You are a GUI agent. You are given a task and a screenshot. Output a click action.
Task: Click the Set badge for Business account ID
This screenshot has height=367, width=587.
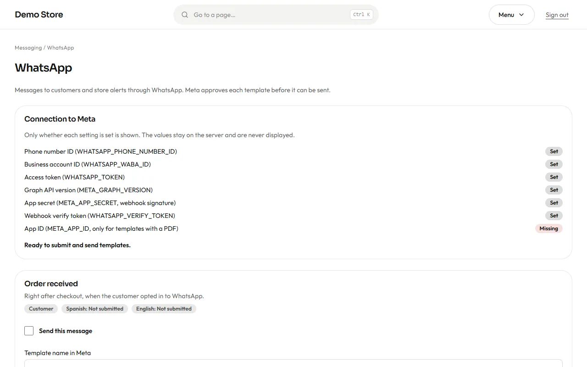coord(554,164)
